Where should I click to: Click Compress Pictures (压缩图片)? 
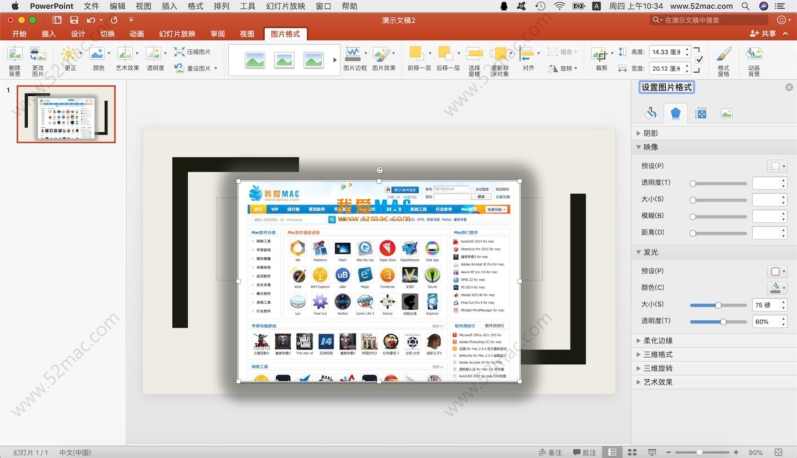pos(192,52)
